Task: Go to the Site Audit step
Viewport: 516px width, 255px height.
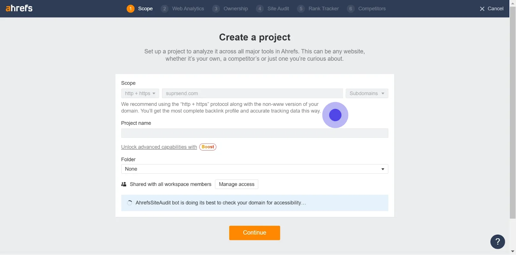Action: pos(273,9)
